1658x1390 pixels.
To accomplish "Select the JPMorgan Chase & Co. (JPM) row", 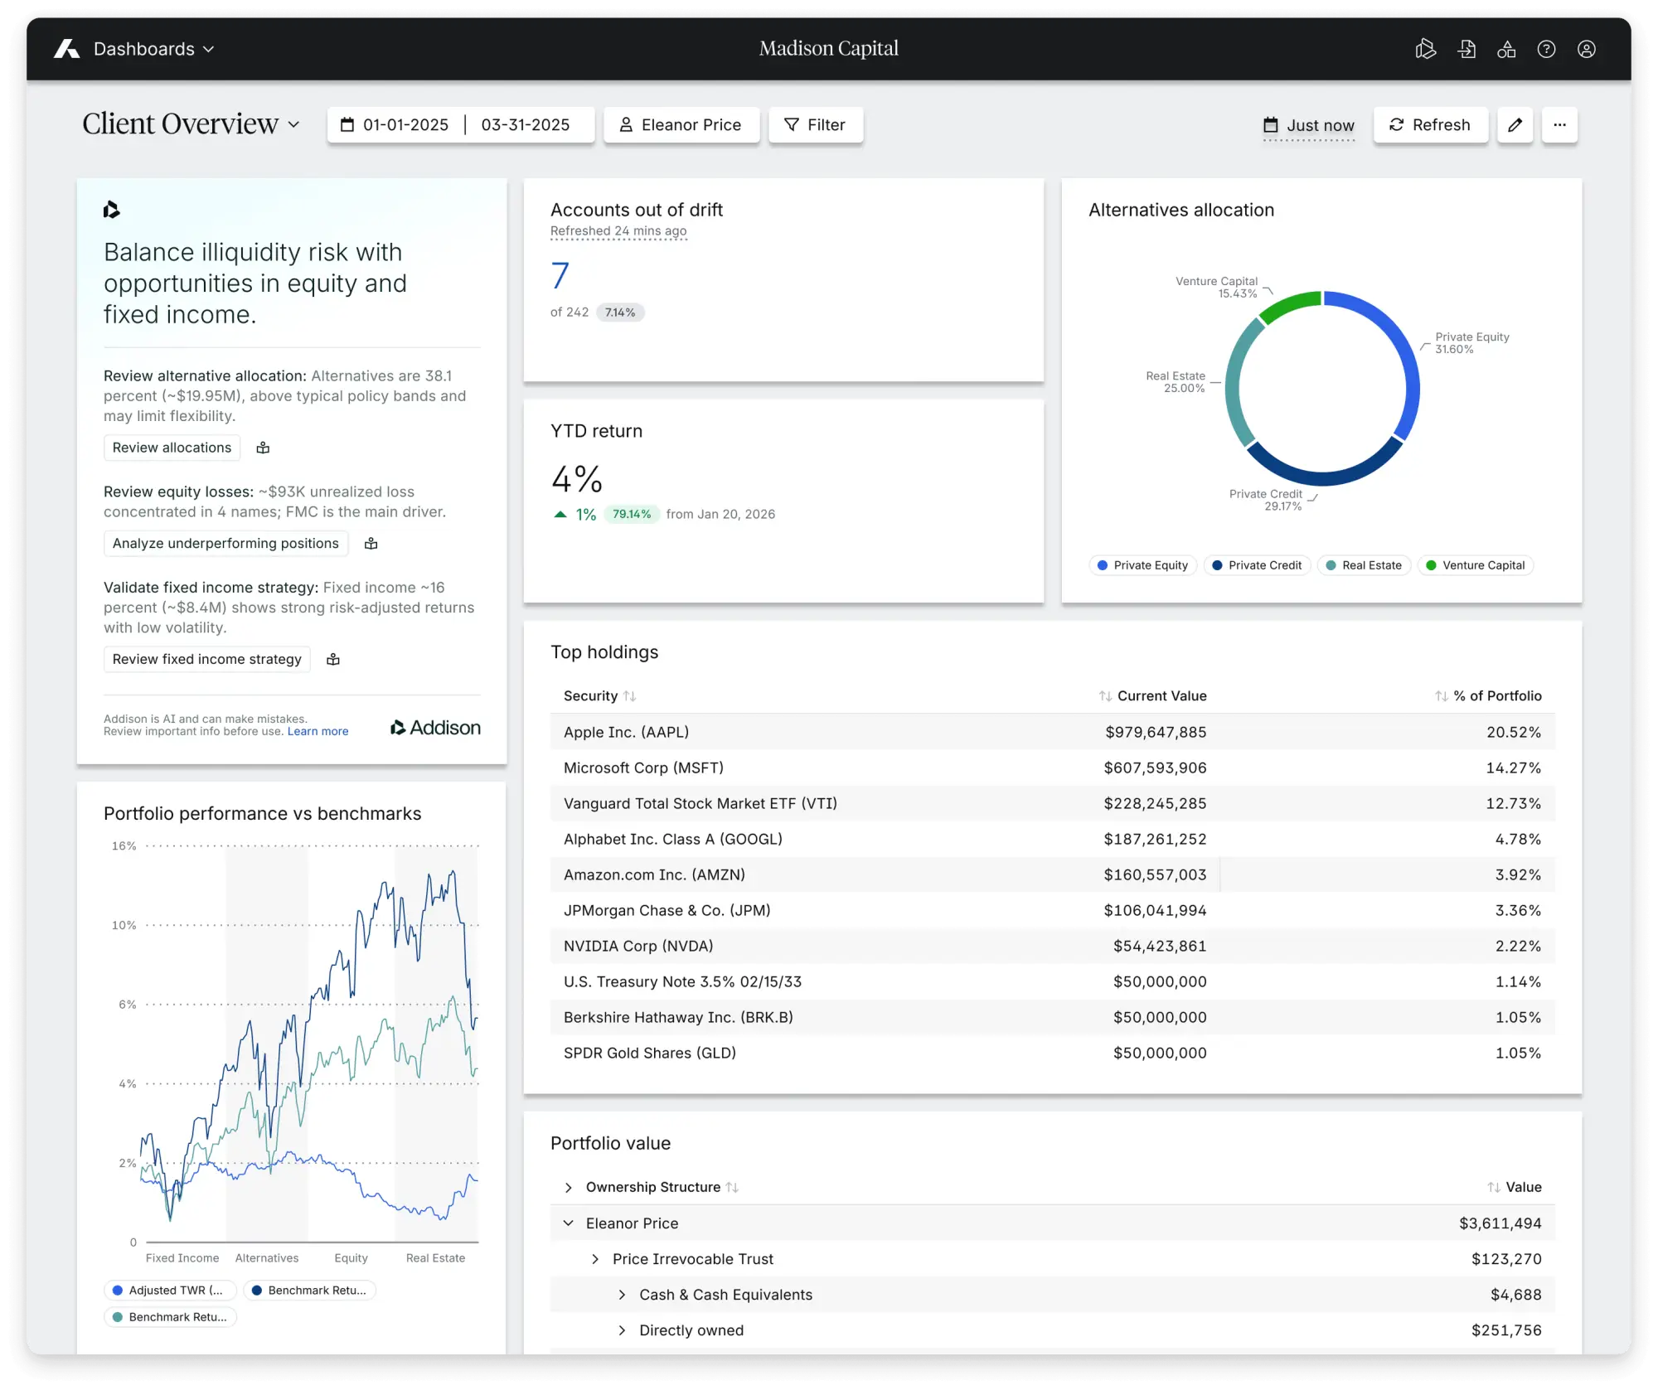I will point(1052,910).
